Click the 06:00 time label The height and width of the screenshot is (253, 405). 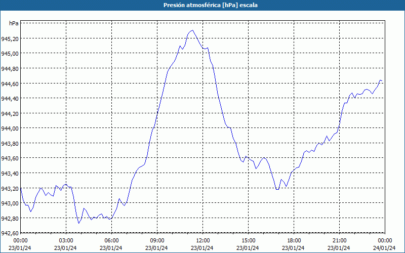coord(111,241)
